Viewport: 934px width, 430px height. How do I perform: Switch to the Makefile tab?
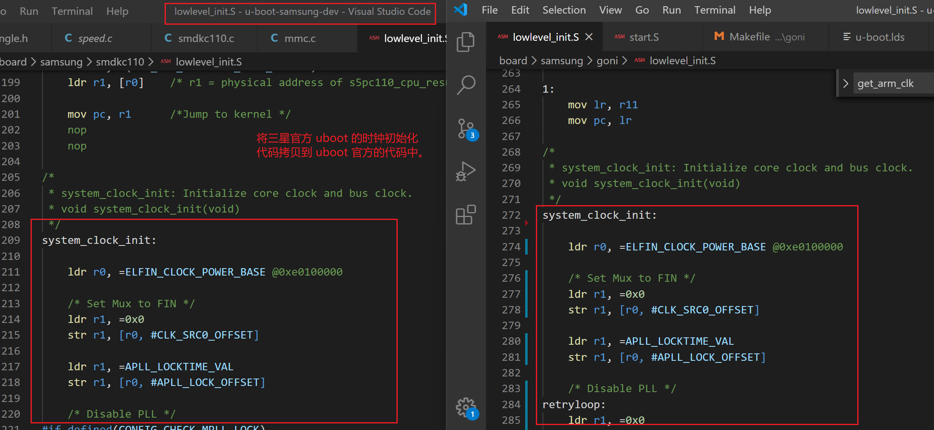pyautogui.click(x=749, y=36)
